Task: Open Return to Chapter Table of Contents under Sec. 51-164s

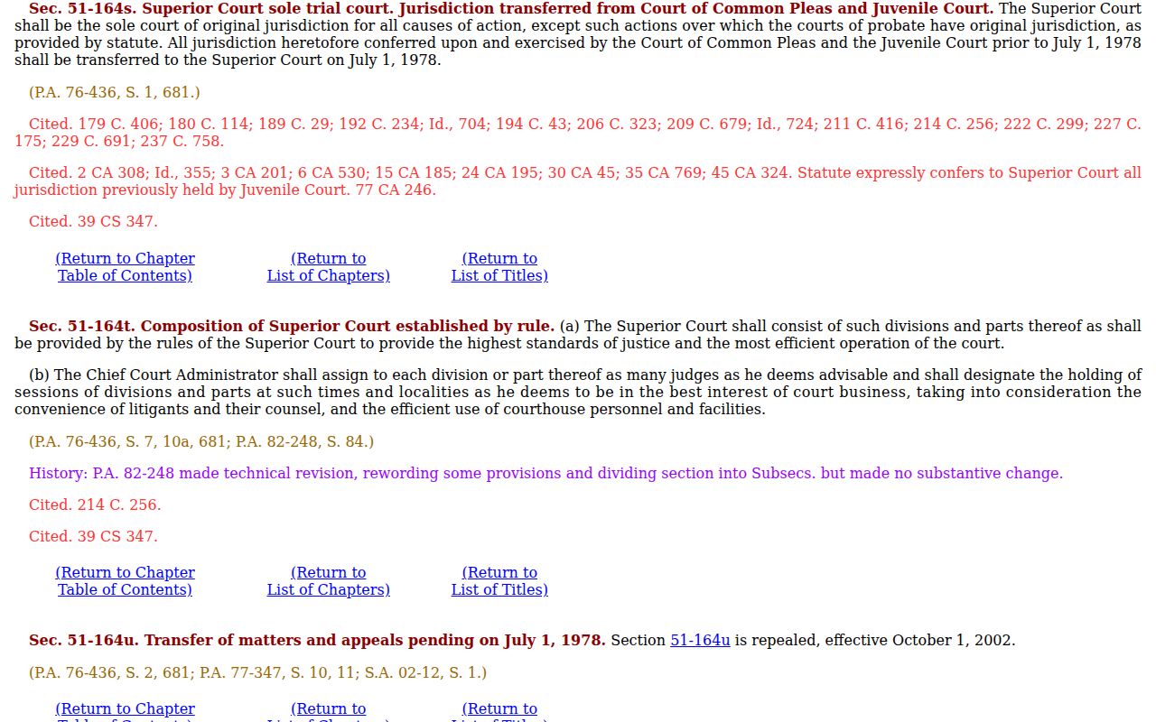Action: click(125, 267)
